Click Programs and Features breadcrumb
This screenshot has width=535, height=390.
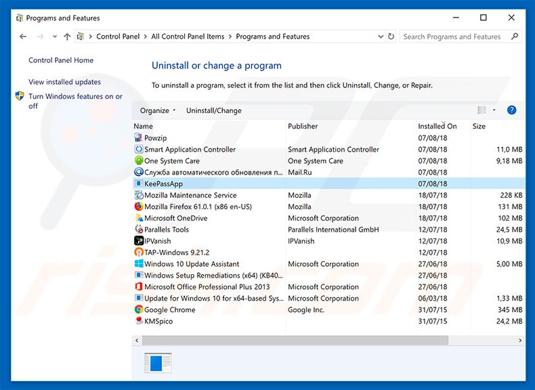273,37
